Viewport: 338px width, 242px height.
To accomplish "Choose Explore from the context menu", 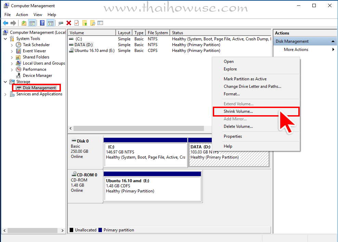I will click(256, 69).
